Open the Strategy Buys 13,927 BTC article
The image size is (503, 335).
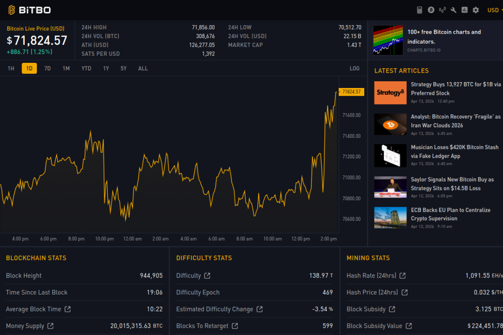(x=455, y=89)
